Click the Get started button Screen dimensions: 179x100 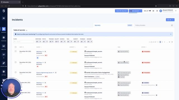point(135,11)
